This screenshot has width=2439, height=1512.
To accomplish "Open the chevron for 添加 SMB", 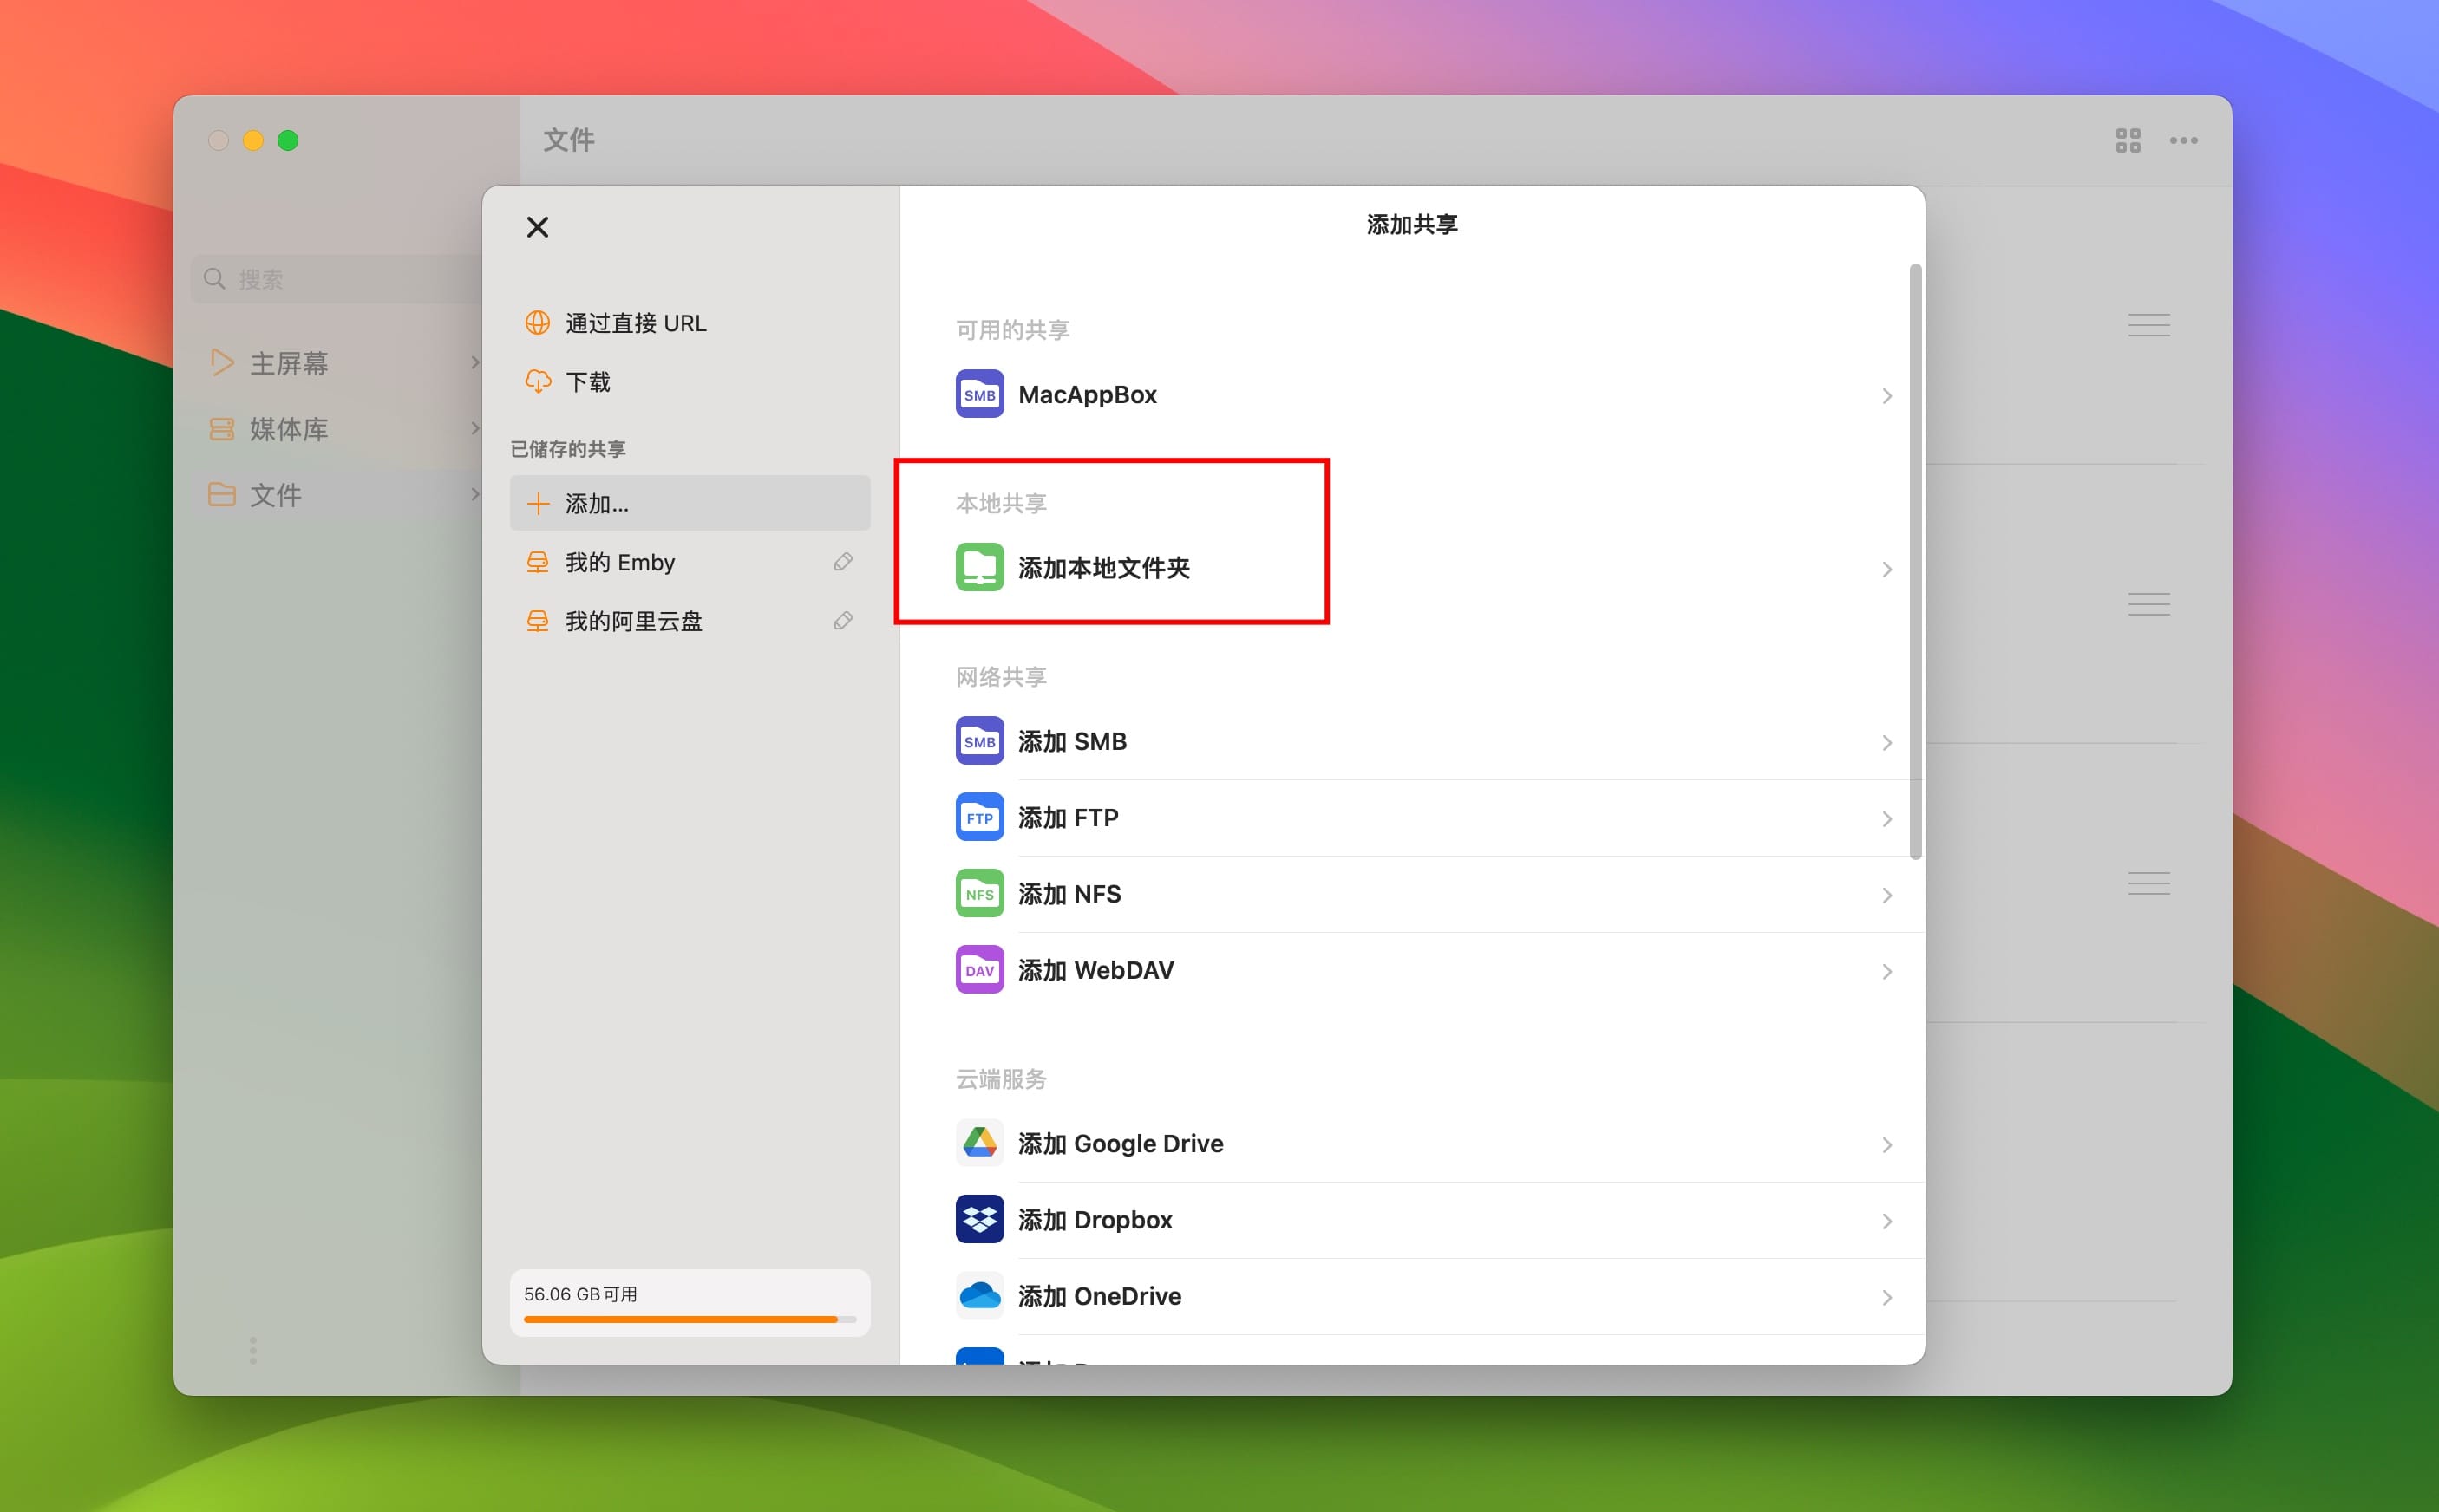I will [1886, 742].
